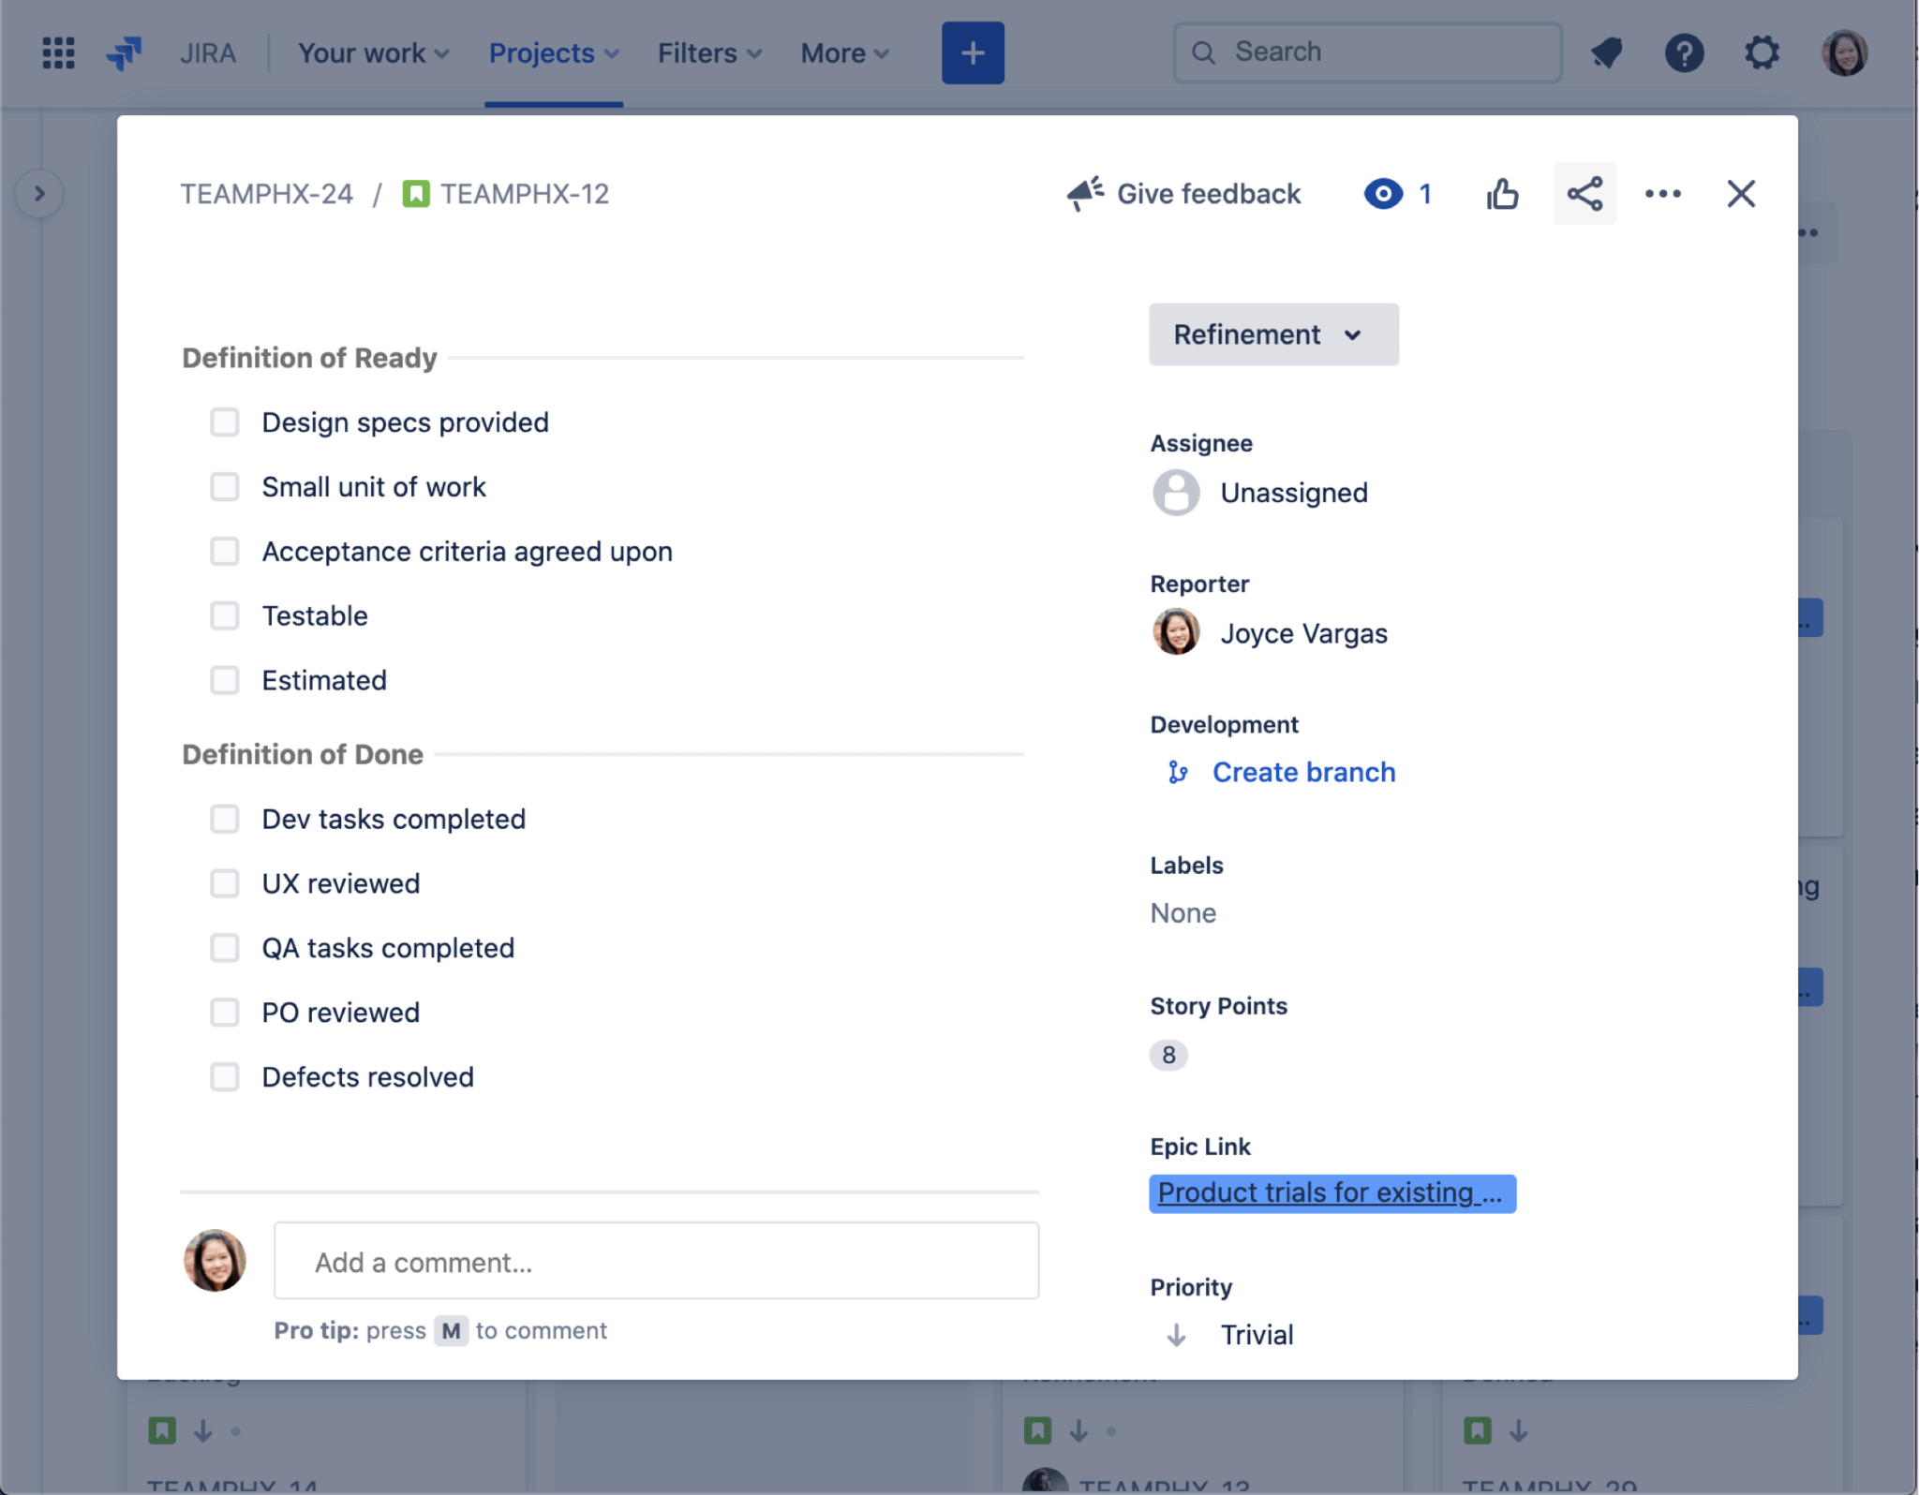Select the More navigation menu item
This screenshot has width=1919, height=1495.
pyautogui.click(x=842, y=52)
